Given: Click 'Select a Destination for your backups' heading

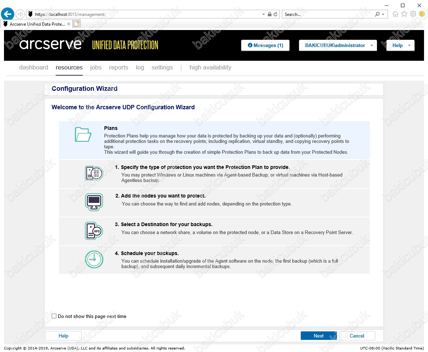Looking at the screenshot, I should 167,224.
